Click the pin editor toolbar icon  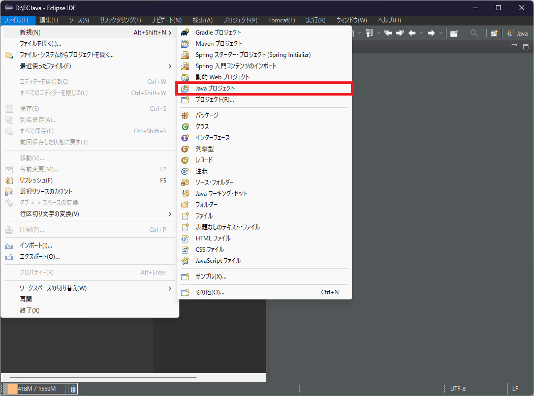pyautogui.click(x=454, y=34)
